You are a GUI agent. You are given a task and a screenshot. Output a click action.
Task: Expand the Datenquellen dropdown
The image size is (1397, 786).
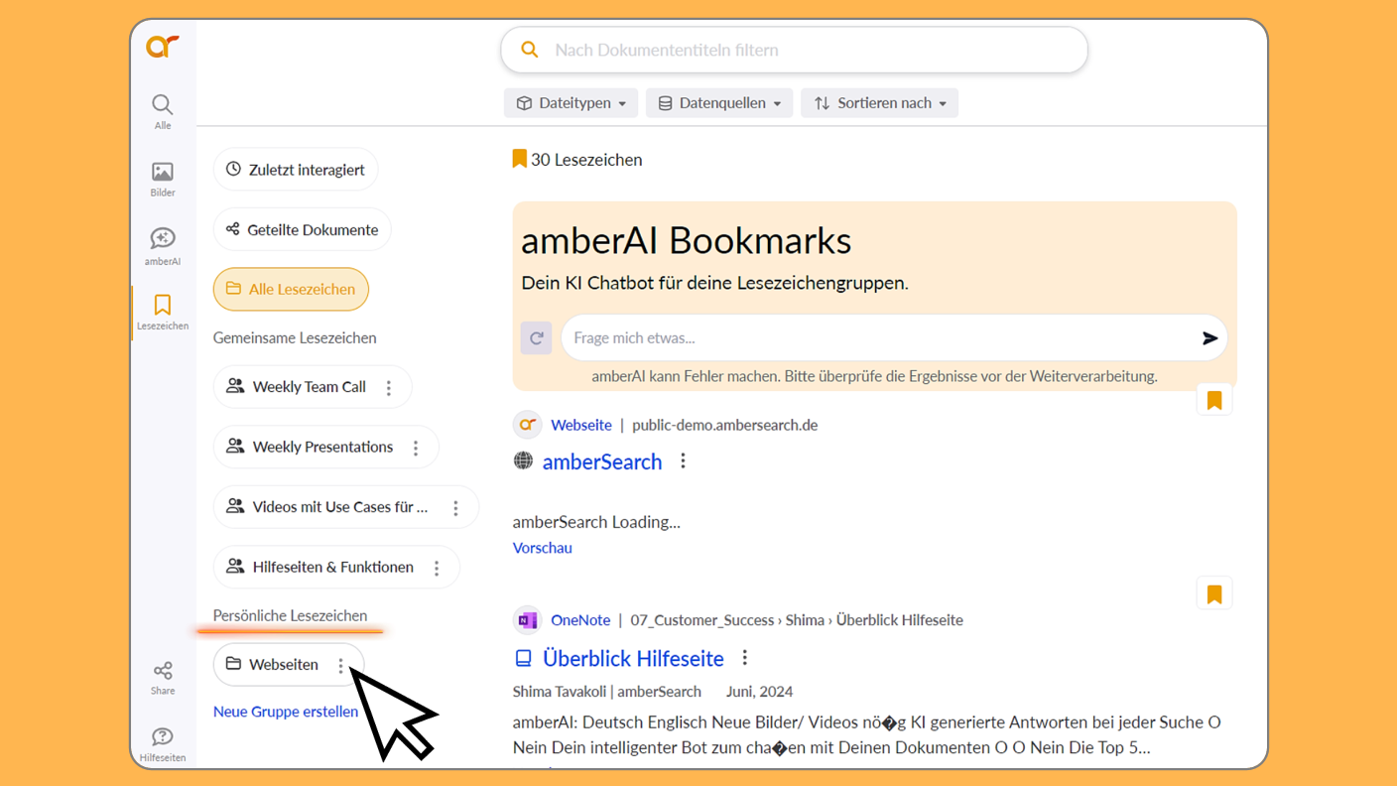719,103
